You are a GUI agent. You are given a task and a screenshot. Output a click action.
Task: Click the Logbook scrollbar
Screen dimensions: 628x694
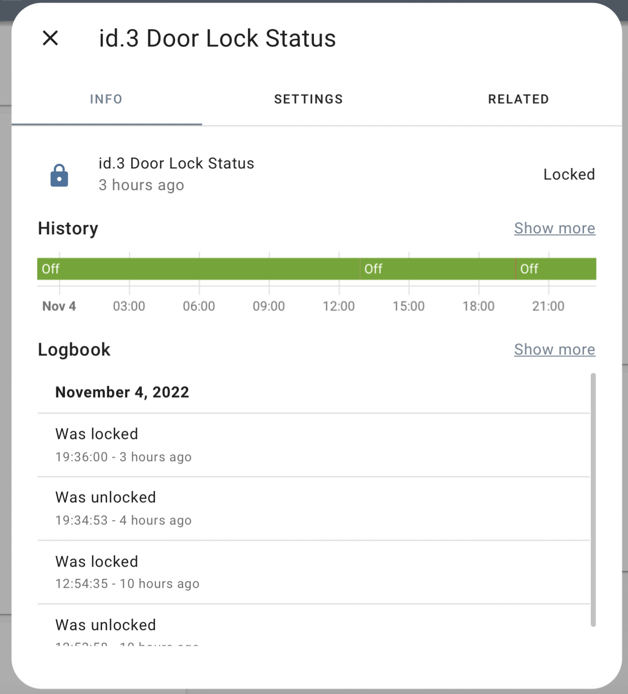[592, 503]
